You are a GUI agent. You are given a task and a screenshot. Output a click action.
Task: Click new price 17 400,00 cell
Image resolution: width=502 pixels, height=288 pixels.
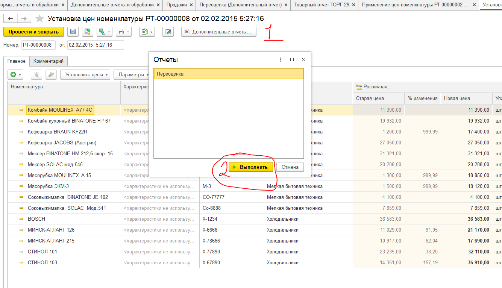click(467, 132)
